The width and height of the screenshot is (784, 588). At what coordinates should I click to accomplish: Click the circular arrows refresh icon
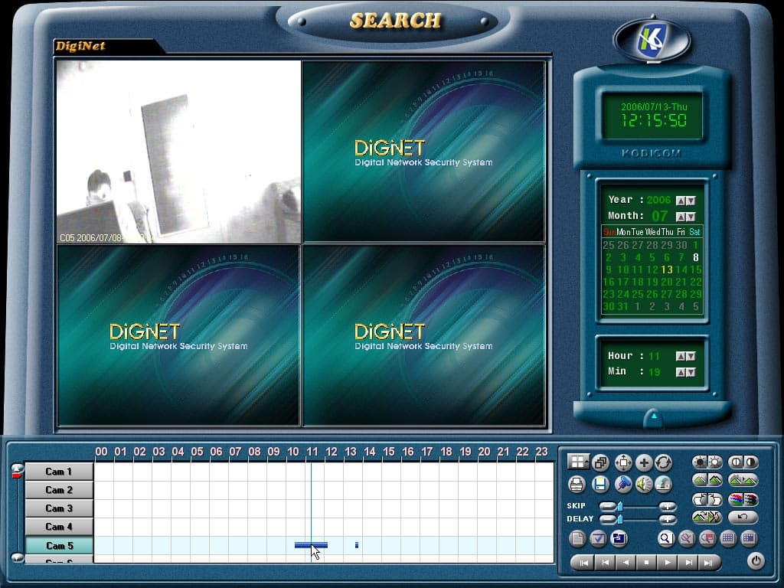point(664,462)
